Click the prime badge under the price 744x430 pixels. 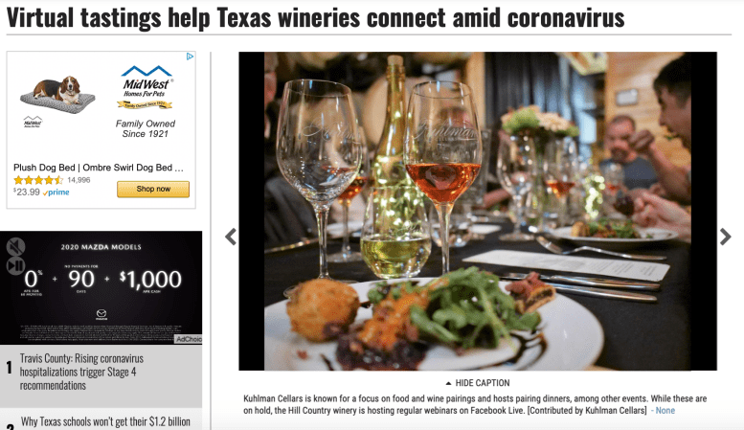point(56,192)
